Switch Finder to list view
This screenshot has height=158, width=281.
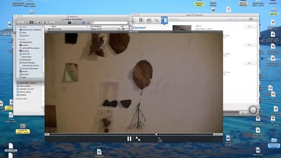32,22
